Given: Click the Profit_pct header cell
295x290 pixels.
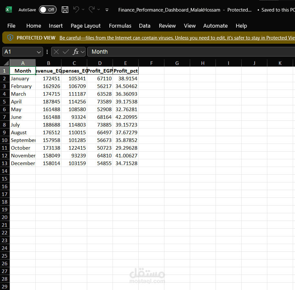Looking at the screenshot, I should [126, 71].
